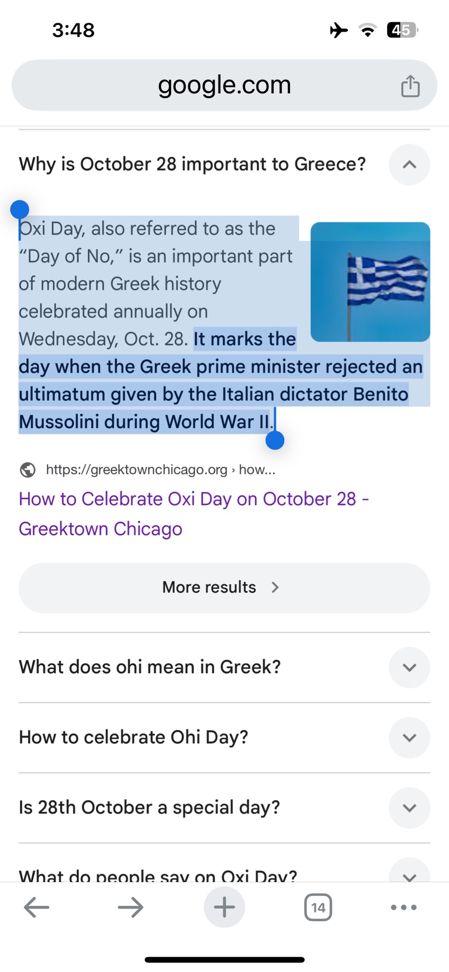Collapse the October 28 question chevron
Screen dimensions: 449x972
[409, 164]
